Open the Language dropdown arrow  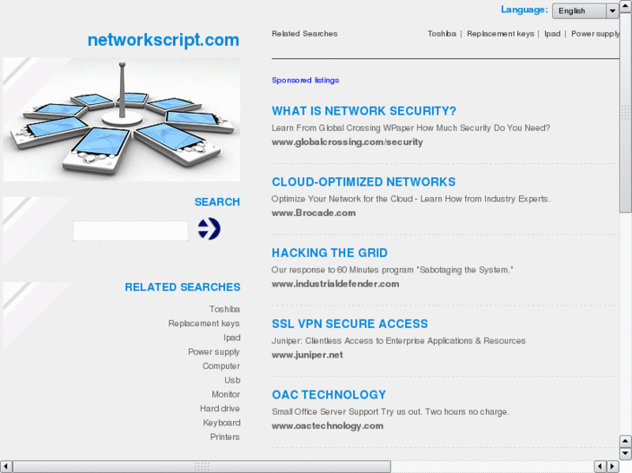[x=612, y=11]
